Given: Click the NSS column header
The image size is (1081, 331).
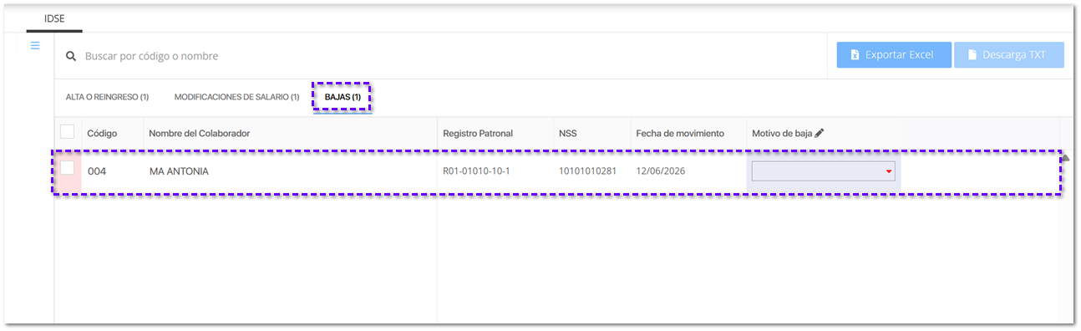Looking at the screenshot, I should (x=568, y=133).
